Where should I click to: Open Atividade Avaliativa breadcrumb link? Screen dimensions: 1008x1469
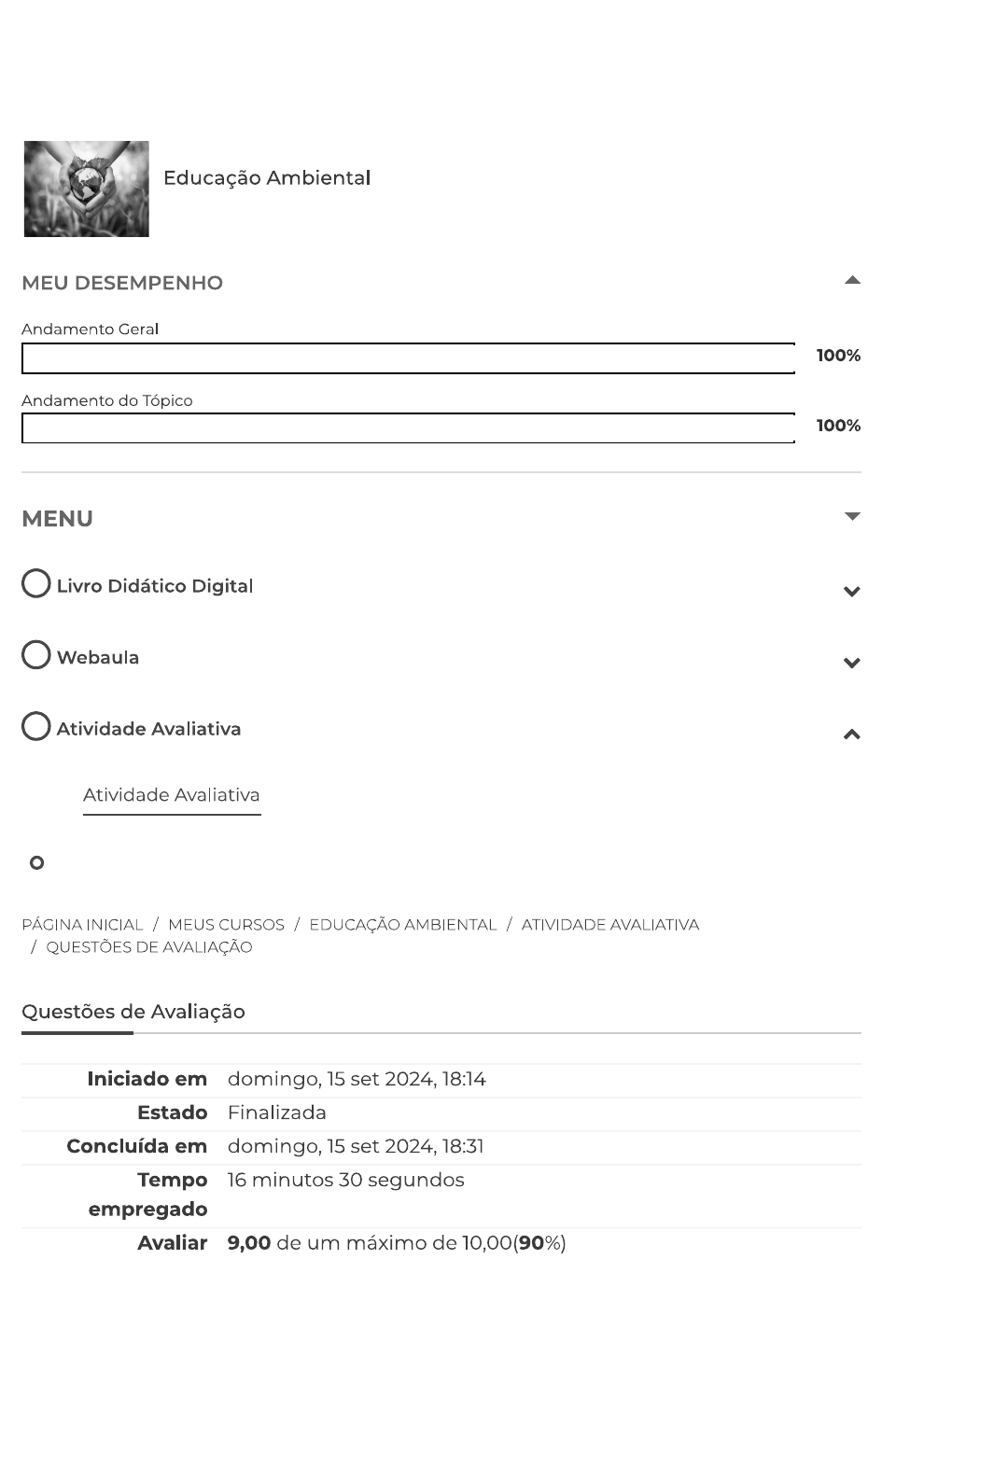609,925
